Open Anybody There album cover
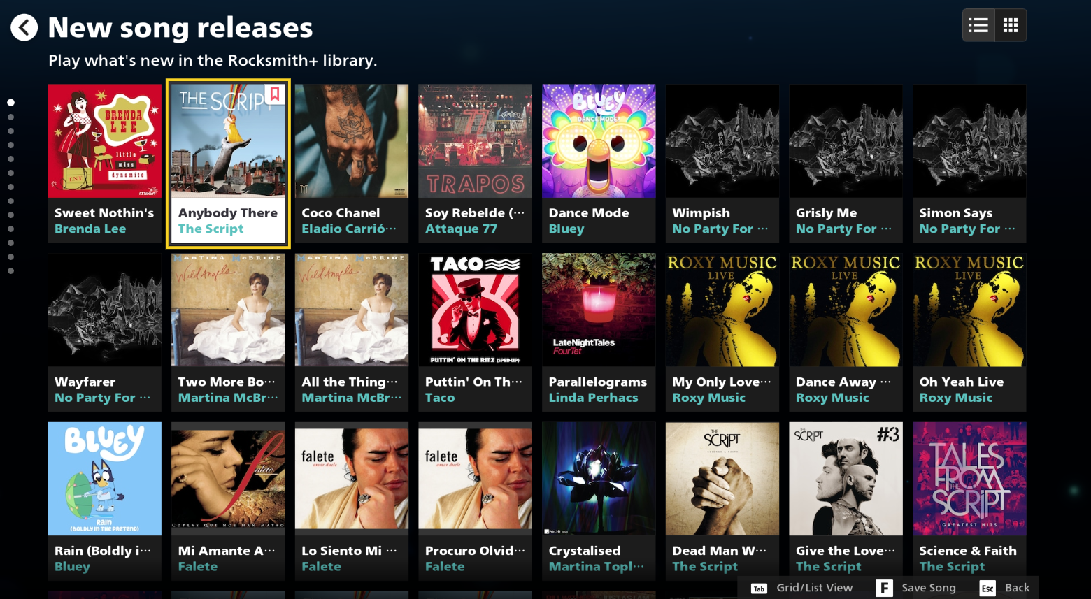This screenshot has height=599, width=1091. point(228,141)
